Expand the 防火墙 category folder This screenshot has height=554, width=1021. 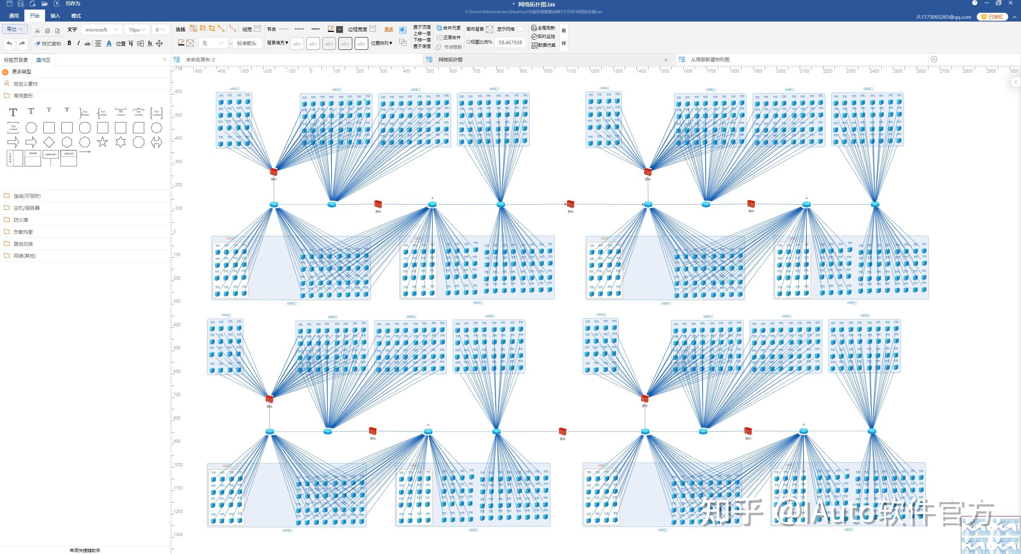21,220
